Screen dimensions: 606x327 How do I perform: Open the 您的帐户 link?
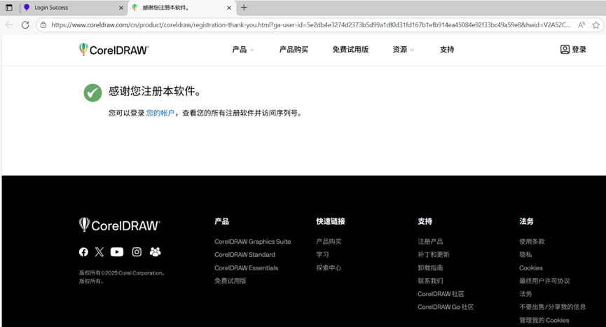160,113
